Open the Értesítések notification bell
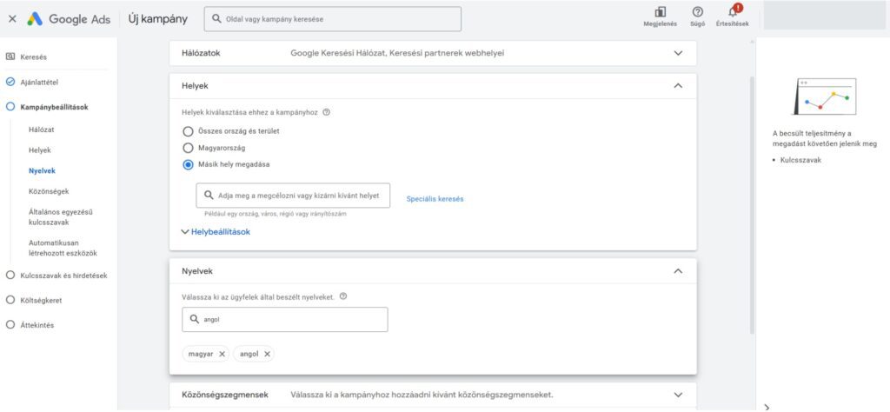The height and width of the screenshot is (412, 890). tap(732, 12)
